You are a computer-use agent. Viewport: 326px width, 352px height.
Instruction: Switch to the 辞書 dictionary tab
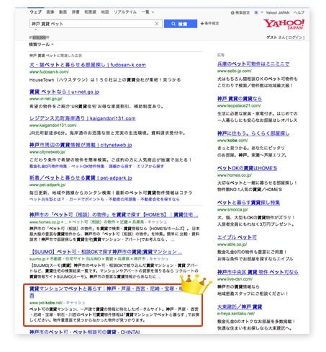(76, 12)
